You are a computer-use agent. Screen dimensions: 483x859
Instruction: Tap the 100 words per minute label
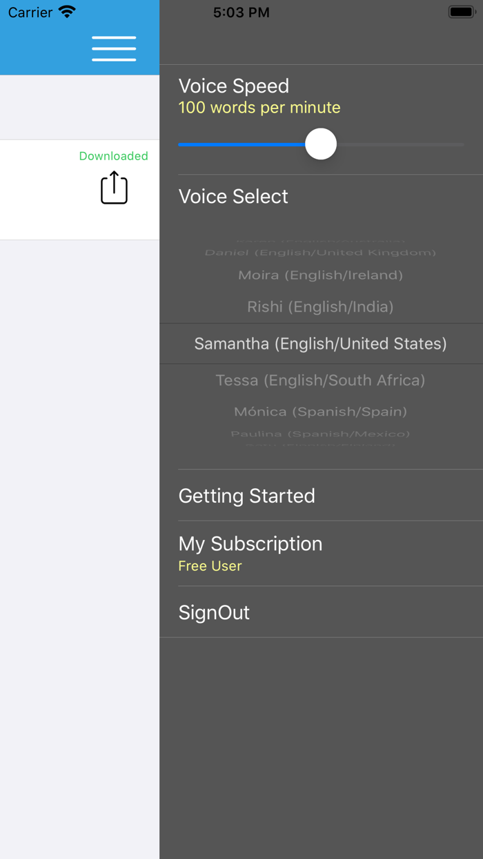[x=259, y=108]
